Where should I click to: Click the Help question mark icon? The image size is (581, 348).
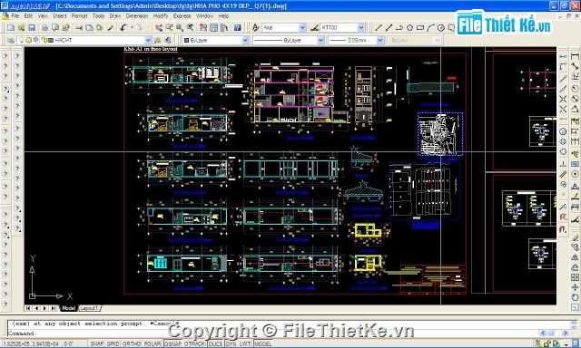238,28
